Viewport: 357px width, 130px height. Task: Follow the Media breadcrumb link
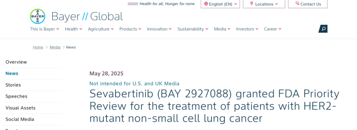coord(55,47)
